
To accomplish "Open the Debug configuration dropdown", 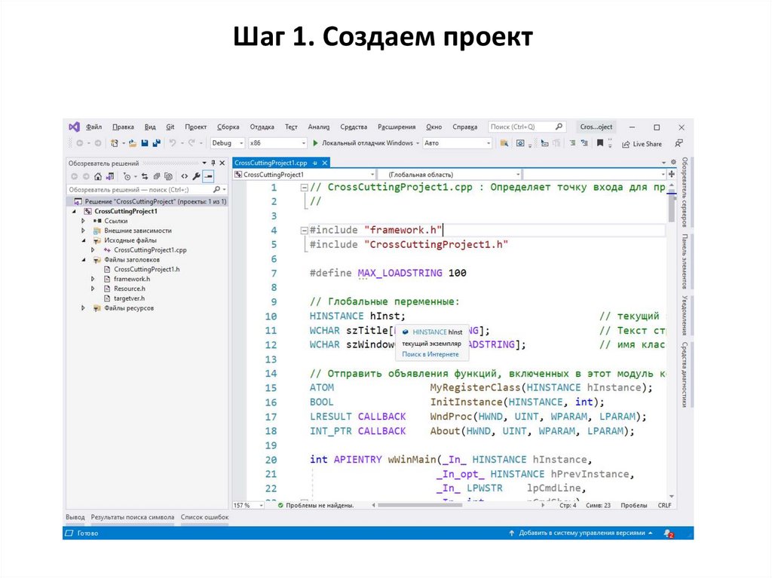I will click(227, 143).
